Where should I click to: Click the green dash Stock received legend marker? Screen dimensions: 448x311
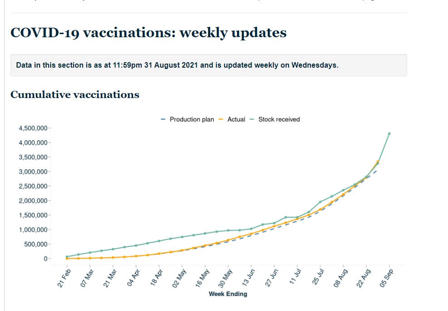click(252, 119)
